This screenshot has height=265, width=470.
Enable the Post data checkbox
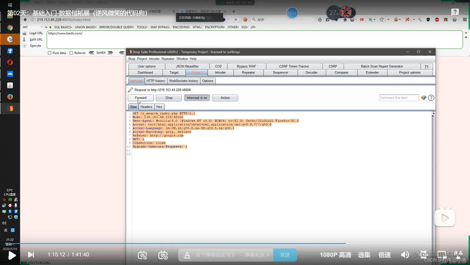pos(49,53)
